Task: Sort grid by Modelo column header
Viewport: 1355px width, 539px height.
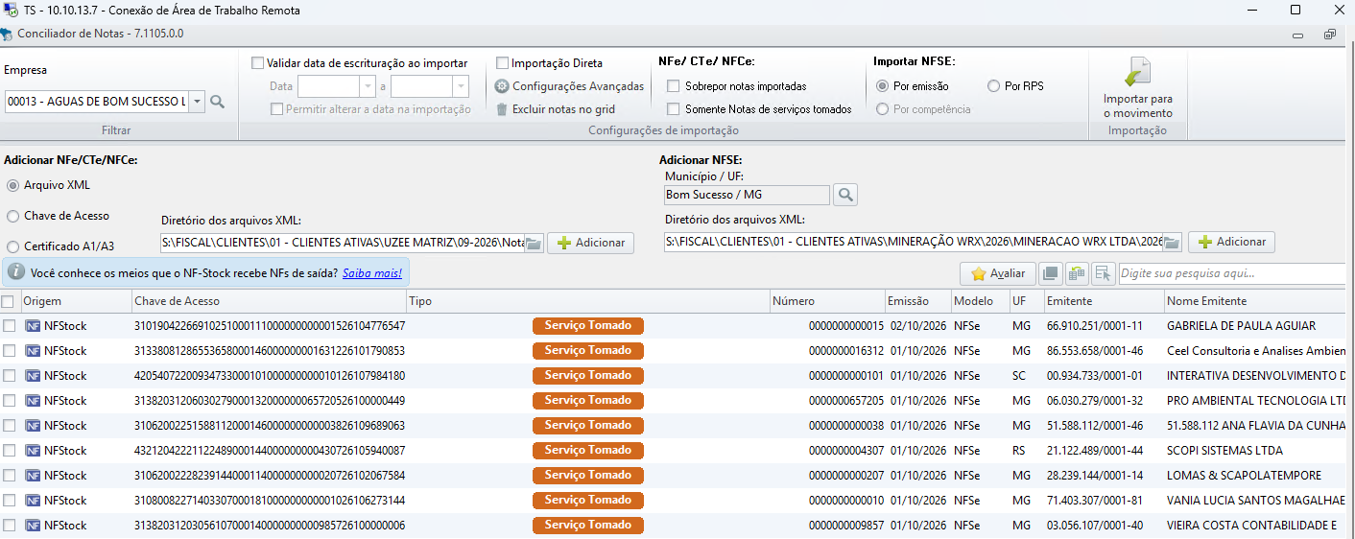Action: coord(979,301)
